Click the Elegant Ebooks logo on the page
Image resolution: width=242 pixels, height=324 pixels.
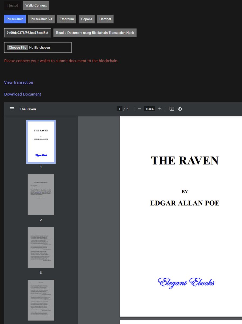click(x=186, y=283)
